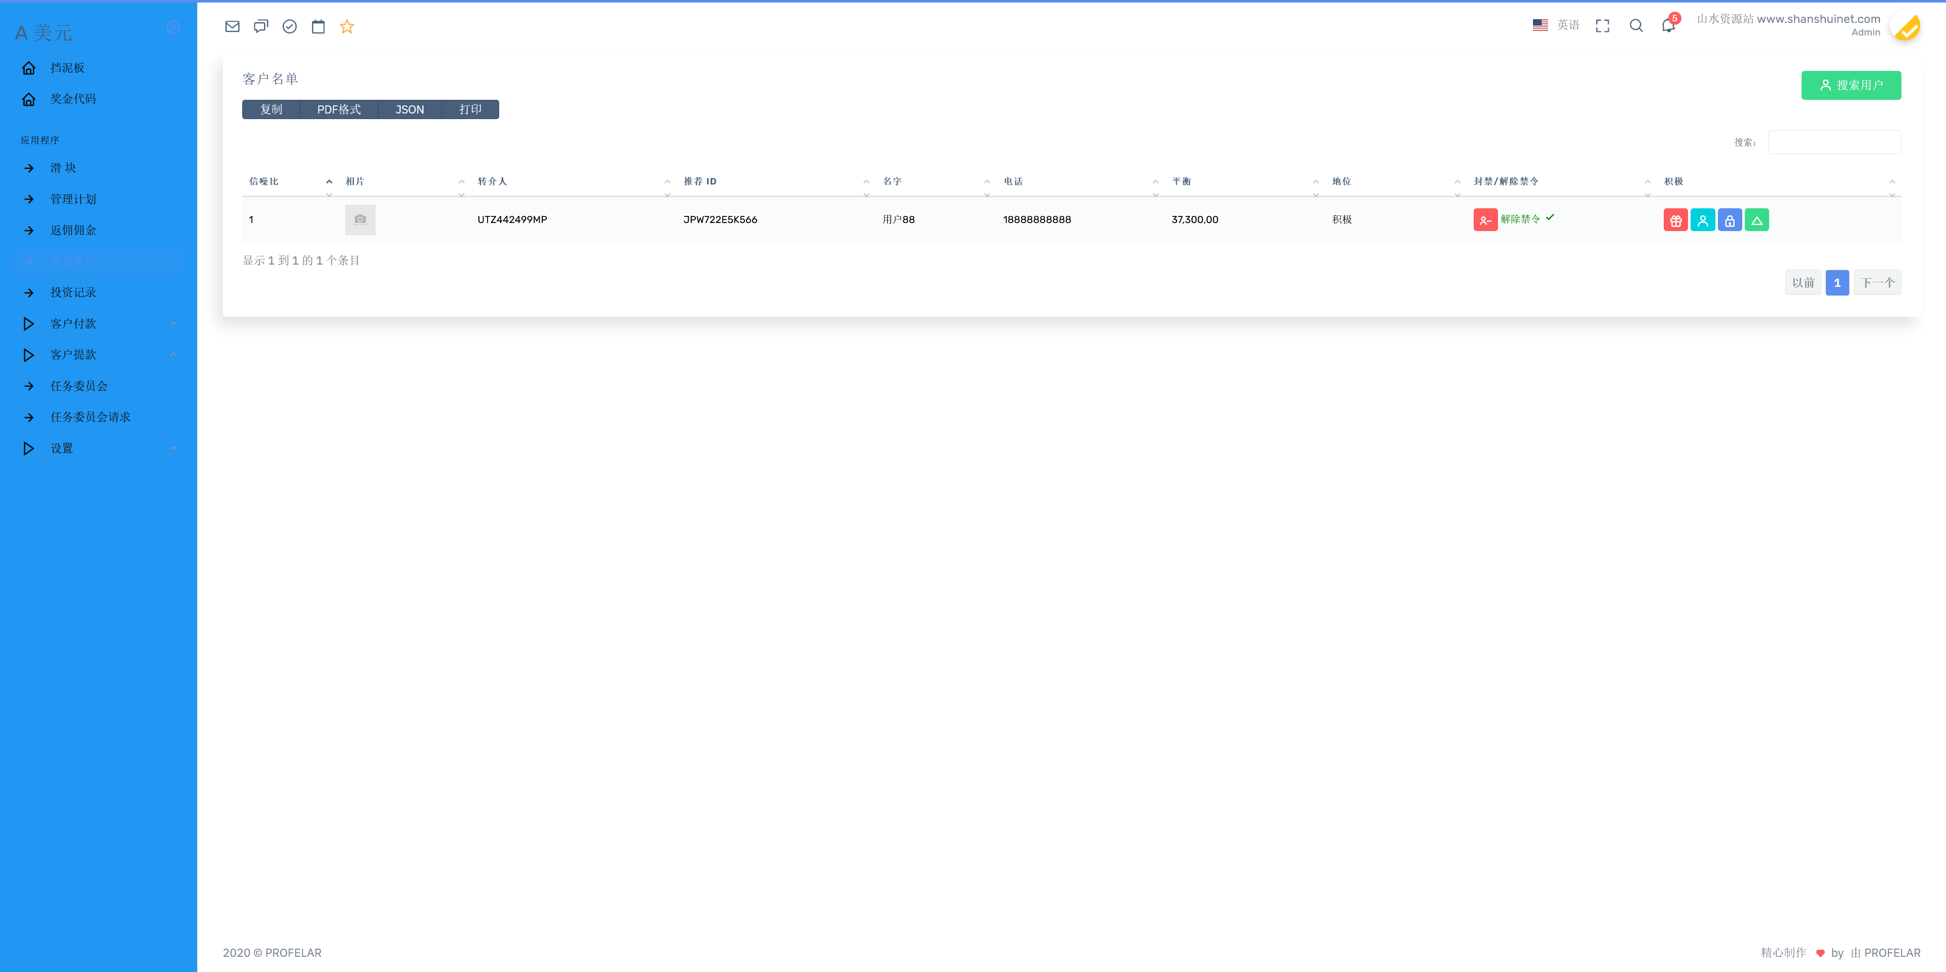Image resolution: width=1946 pixels, height=972 pixels.
Task: Click the calendar icon in the top toolbar
Action: click(318, 26)
